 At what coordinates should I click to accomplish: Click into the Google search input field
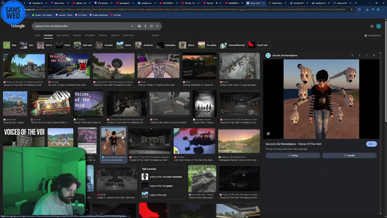[82, 26]
